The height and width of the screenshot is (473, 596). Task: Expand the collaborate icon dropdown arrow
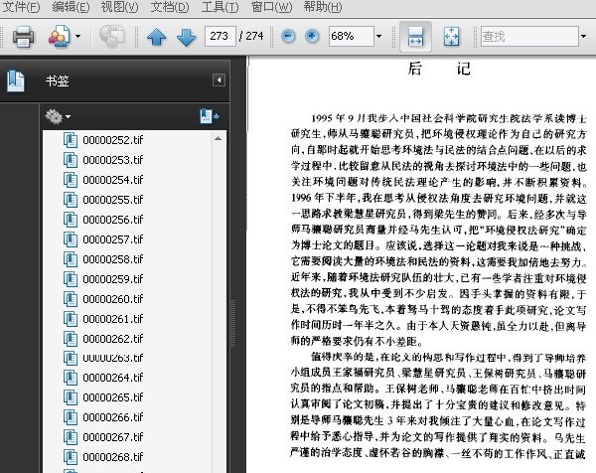coord(77,37)
